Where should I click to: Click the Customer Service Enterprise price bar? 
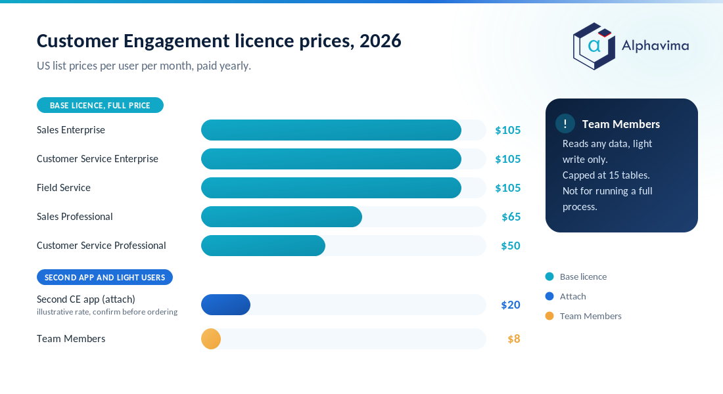pyautogui.click(x=331, y=159)
